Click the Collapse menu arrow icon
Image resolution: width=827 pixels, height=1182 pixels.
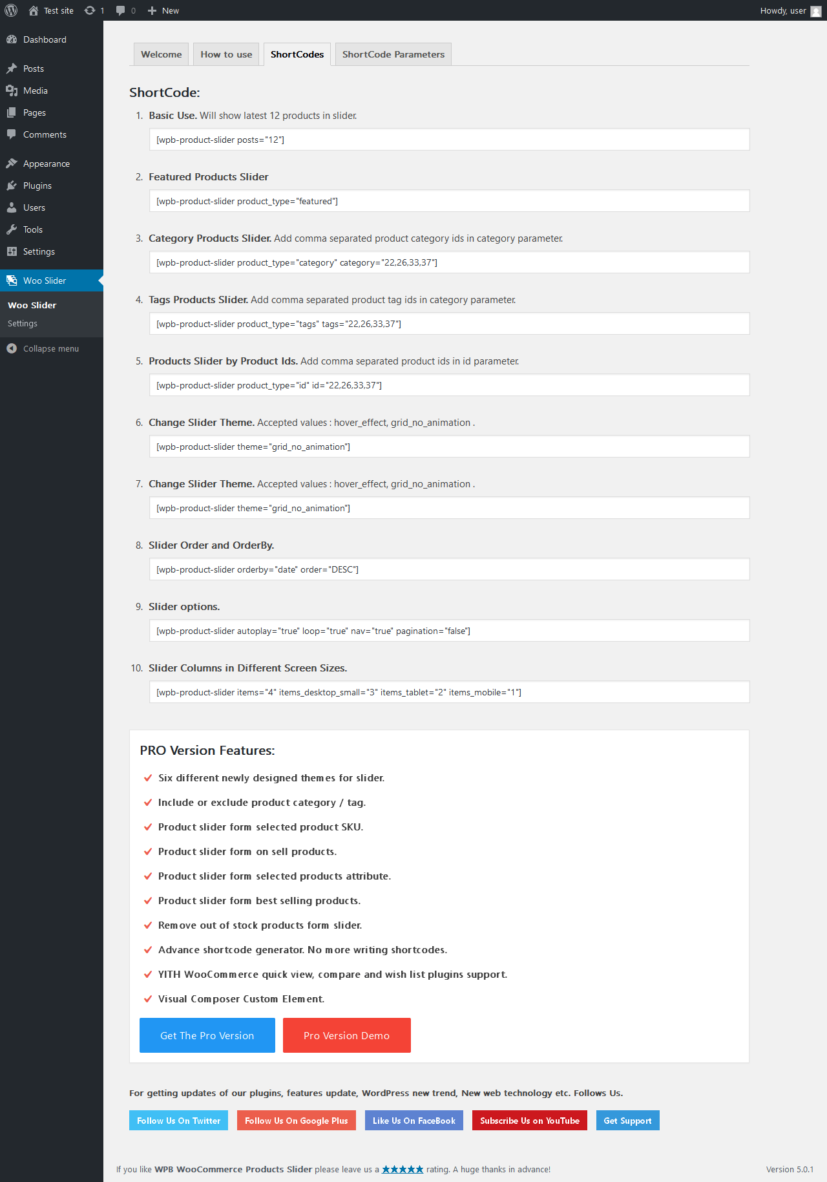pyautogui.click(x=12, y=348)
